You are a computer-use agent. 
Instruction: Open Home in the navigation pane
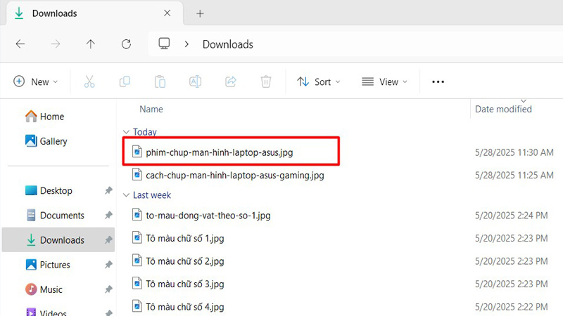pyautogui.click(x=44, y=117)
